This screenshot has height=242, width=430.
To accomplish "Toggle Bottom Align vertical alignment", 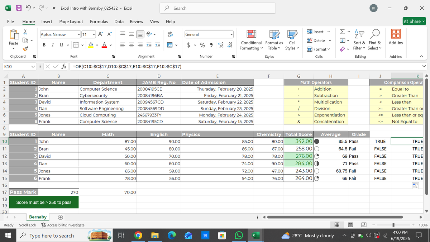I will (x=140, y=34).
